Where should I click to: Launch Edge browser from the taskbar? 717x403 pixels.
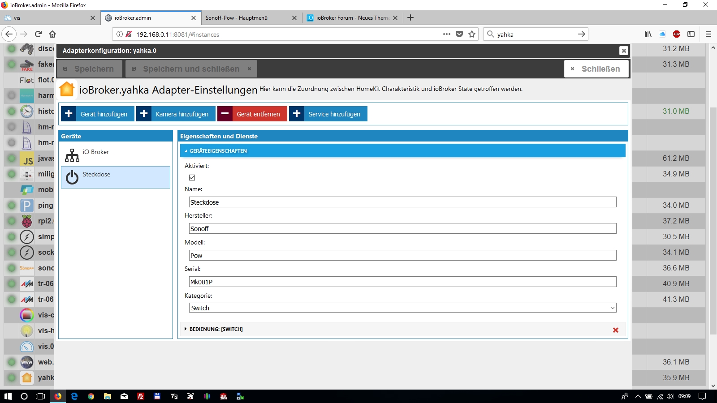coord(74,396)
